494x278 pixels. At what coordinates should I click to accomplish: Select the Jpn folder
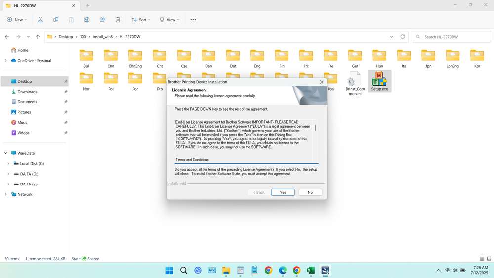pyautogui.click(x=428, y=59)
